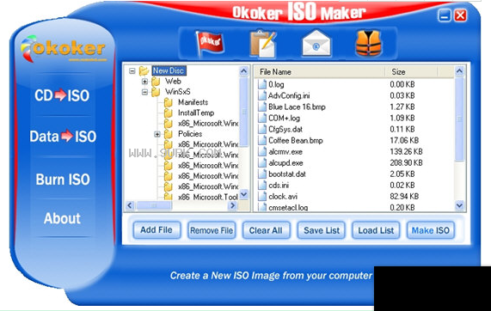Open the clipboard with pencil icon
This screenshot has width=491, height=311.
(x=262, y=43)
